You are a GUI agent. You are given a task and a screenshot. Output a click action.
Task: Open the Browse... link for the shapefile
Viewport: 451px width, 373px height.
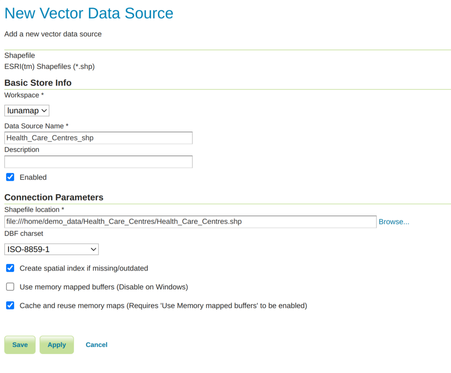(394, 222)
